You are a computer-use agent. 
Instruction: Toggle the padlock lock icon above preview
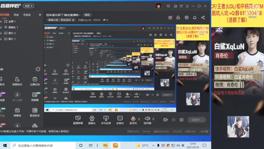click(178, 18)
